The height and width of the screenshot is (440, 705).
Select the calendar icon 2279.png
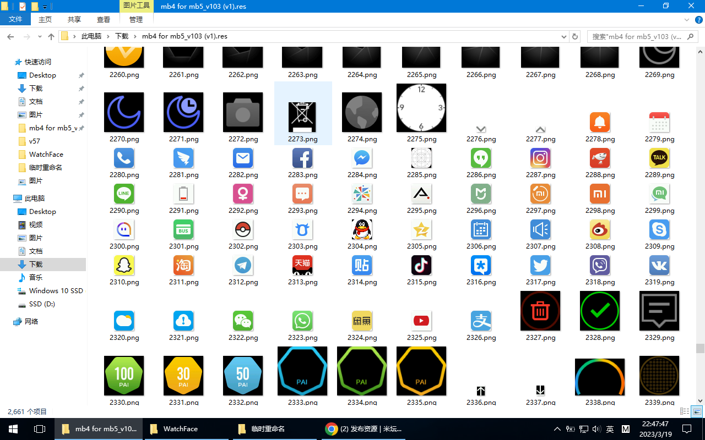tap(659, 122)
